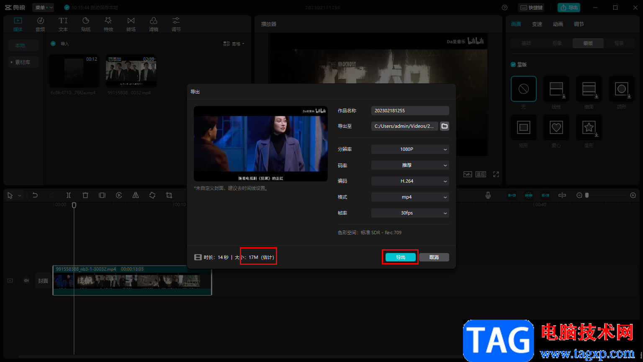Viewport: 643px width, 362px height.
Task: Click the 导出 export button in the top bar
Action: tap(569, 8)
